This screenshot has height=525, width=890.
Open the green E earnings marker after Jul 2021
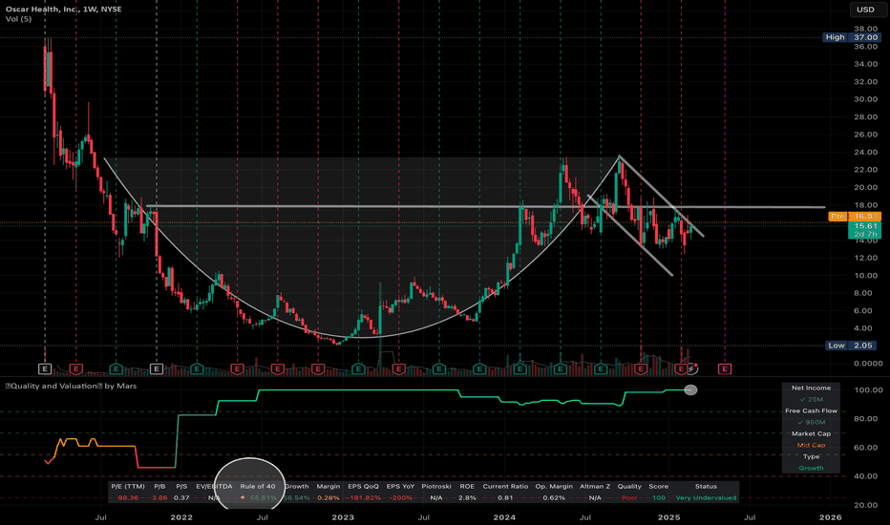[116, 368]
